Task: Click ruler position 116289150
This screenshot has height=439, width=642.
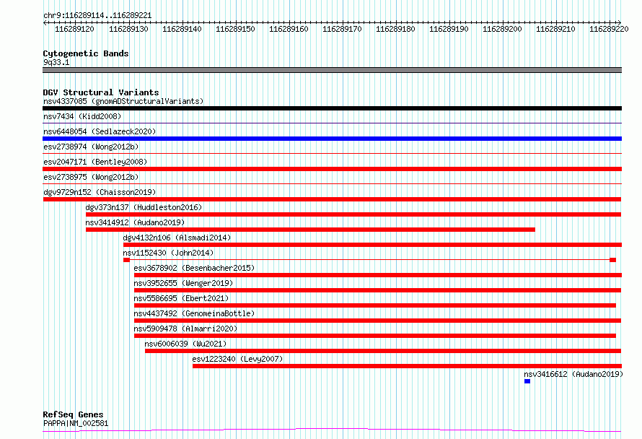Action: [235, 29]
